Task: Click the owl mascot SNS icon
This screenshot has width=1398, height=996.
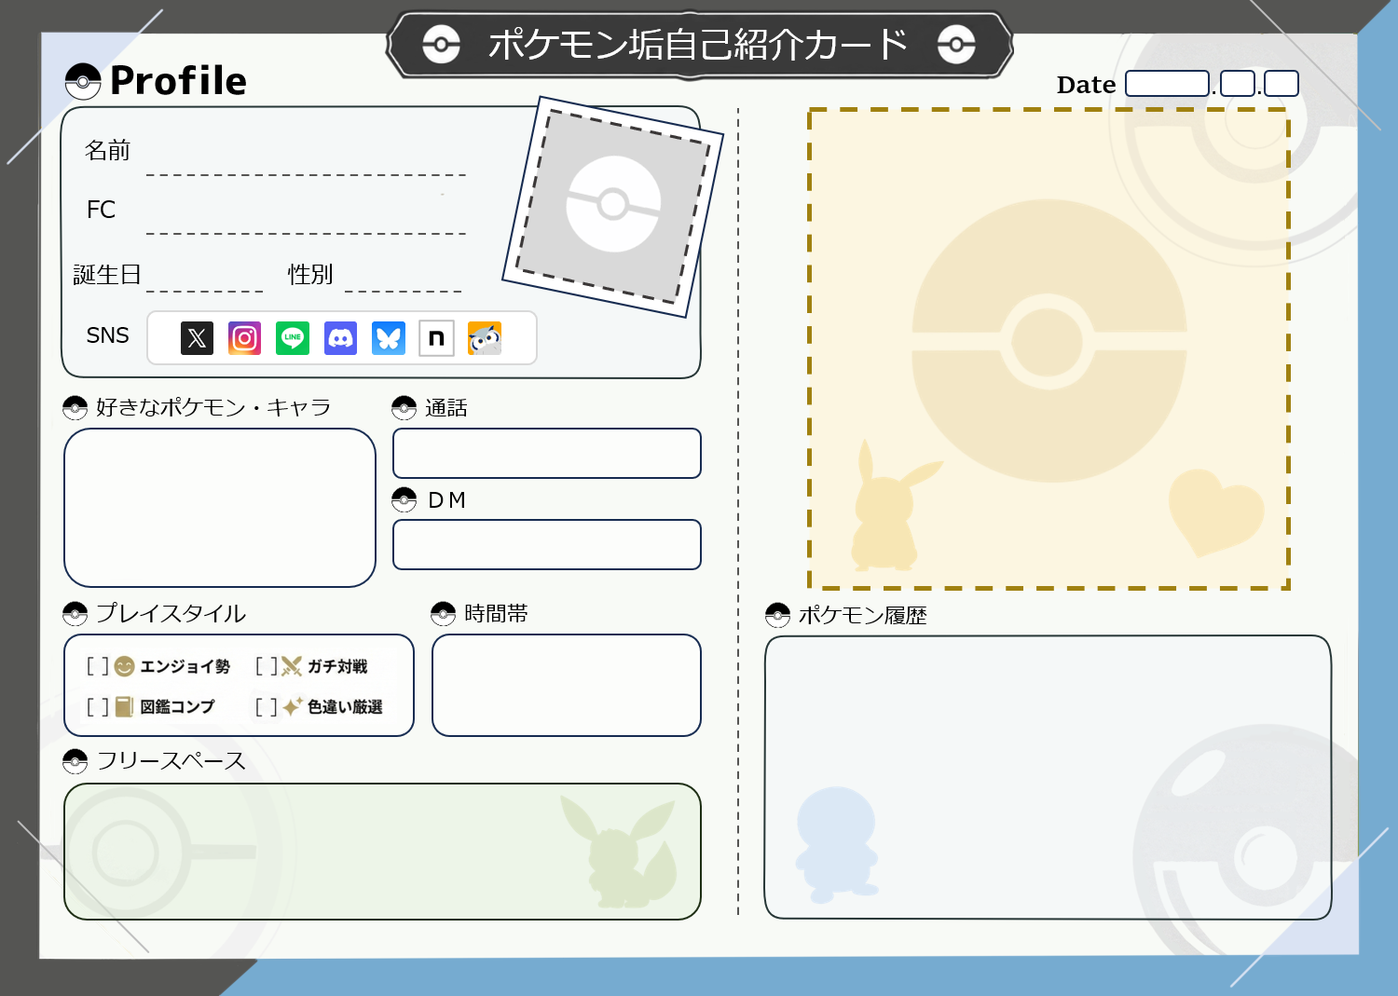Action: click(x=485, y=338)
